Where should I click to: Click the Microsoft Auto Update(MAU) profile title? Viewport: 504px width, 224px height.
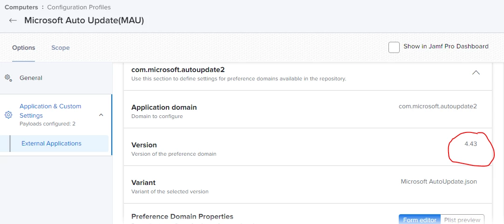pyautogui.click(x=84, y=20)
